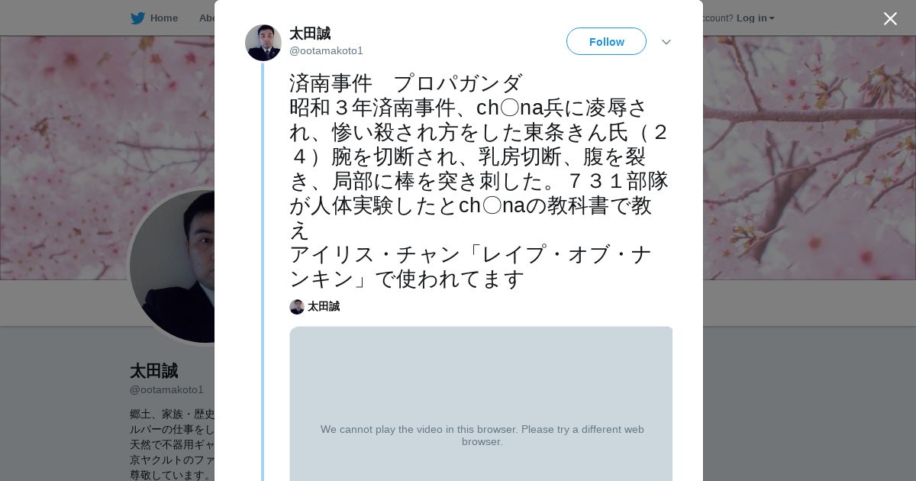This screenshot has height=481, width=916.
Task: Click the main tweet text about 済南事件
Action: 479,181
